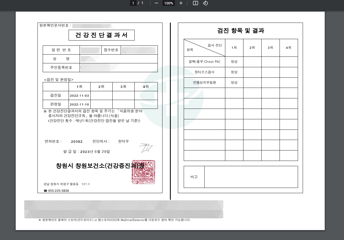Click the 정상 result for 결핵 row
This screenshot has height=240, width=344.
tap(234, 62)
